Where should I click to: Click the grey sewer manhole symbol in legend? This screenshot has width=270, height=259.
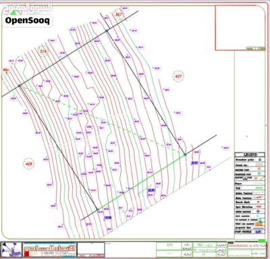pyautogui.click(x=258, y=211)
